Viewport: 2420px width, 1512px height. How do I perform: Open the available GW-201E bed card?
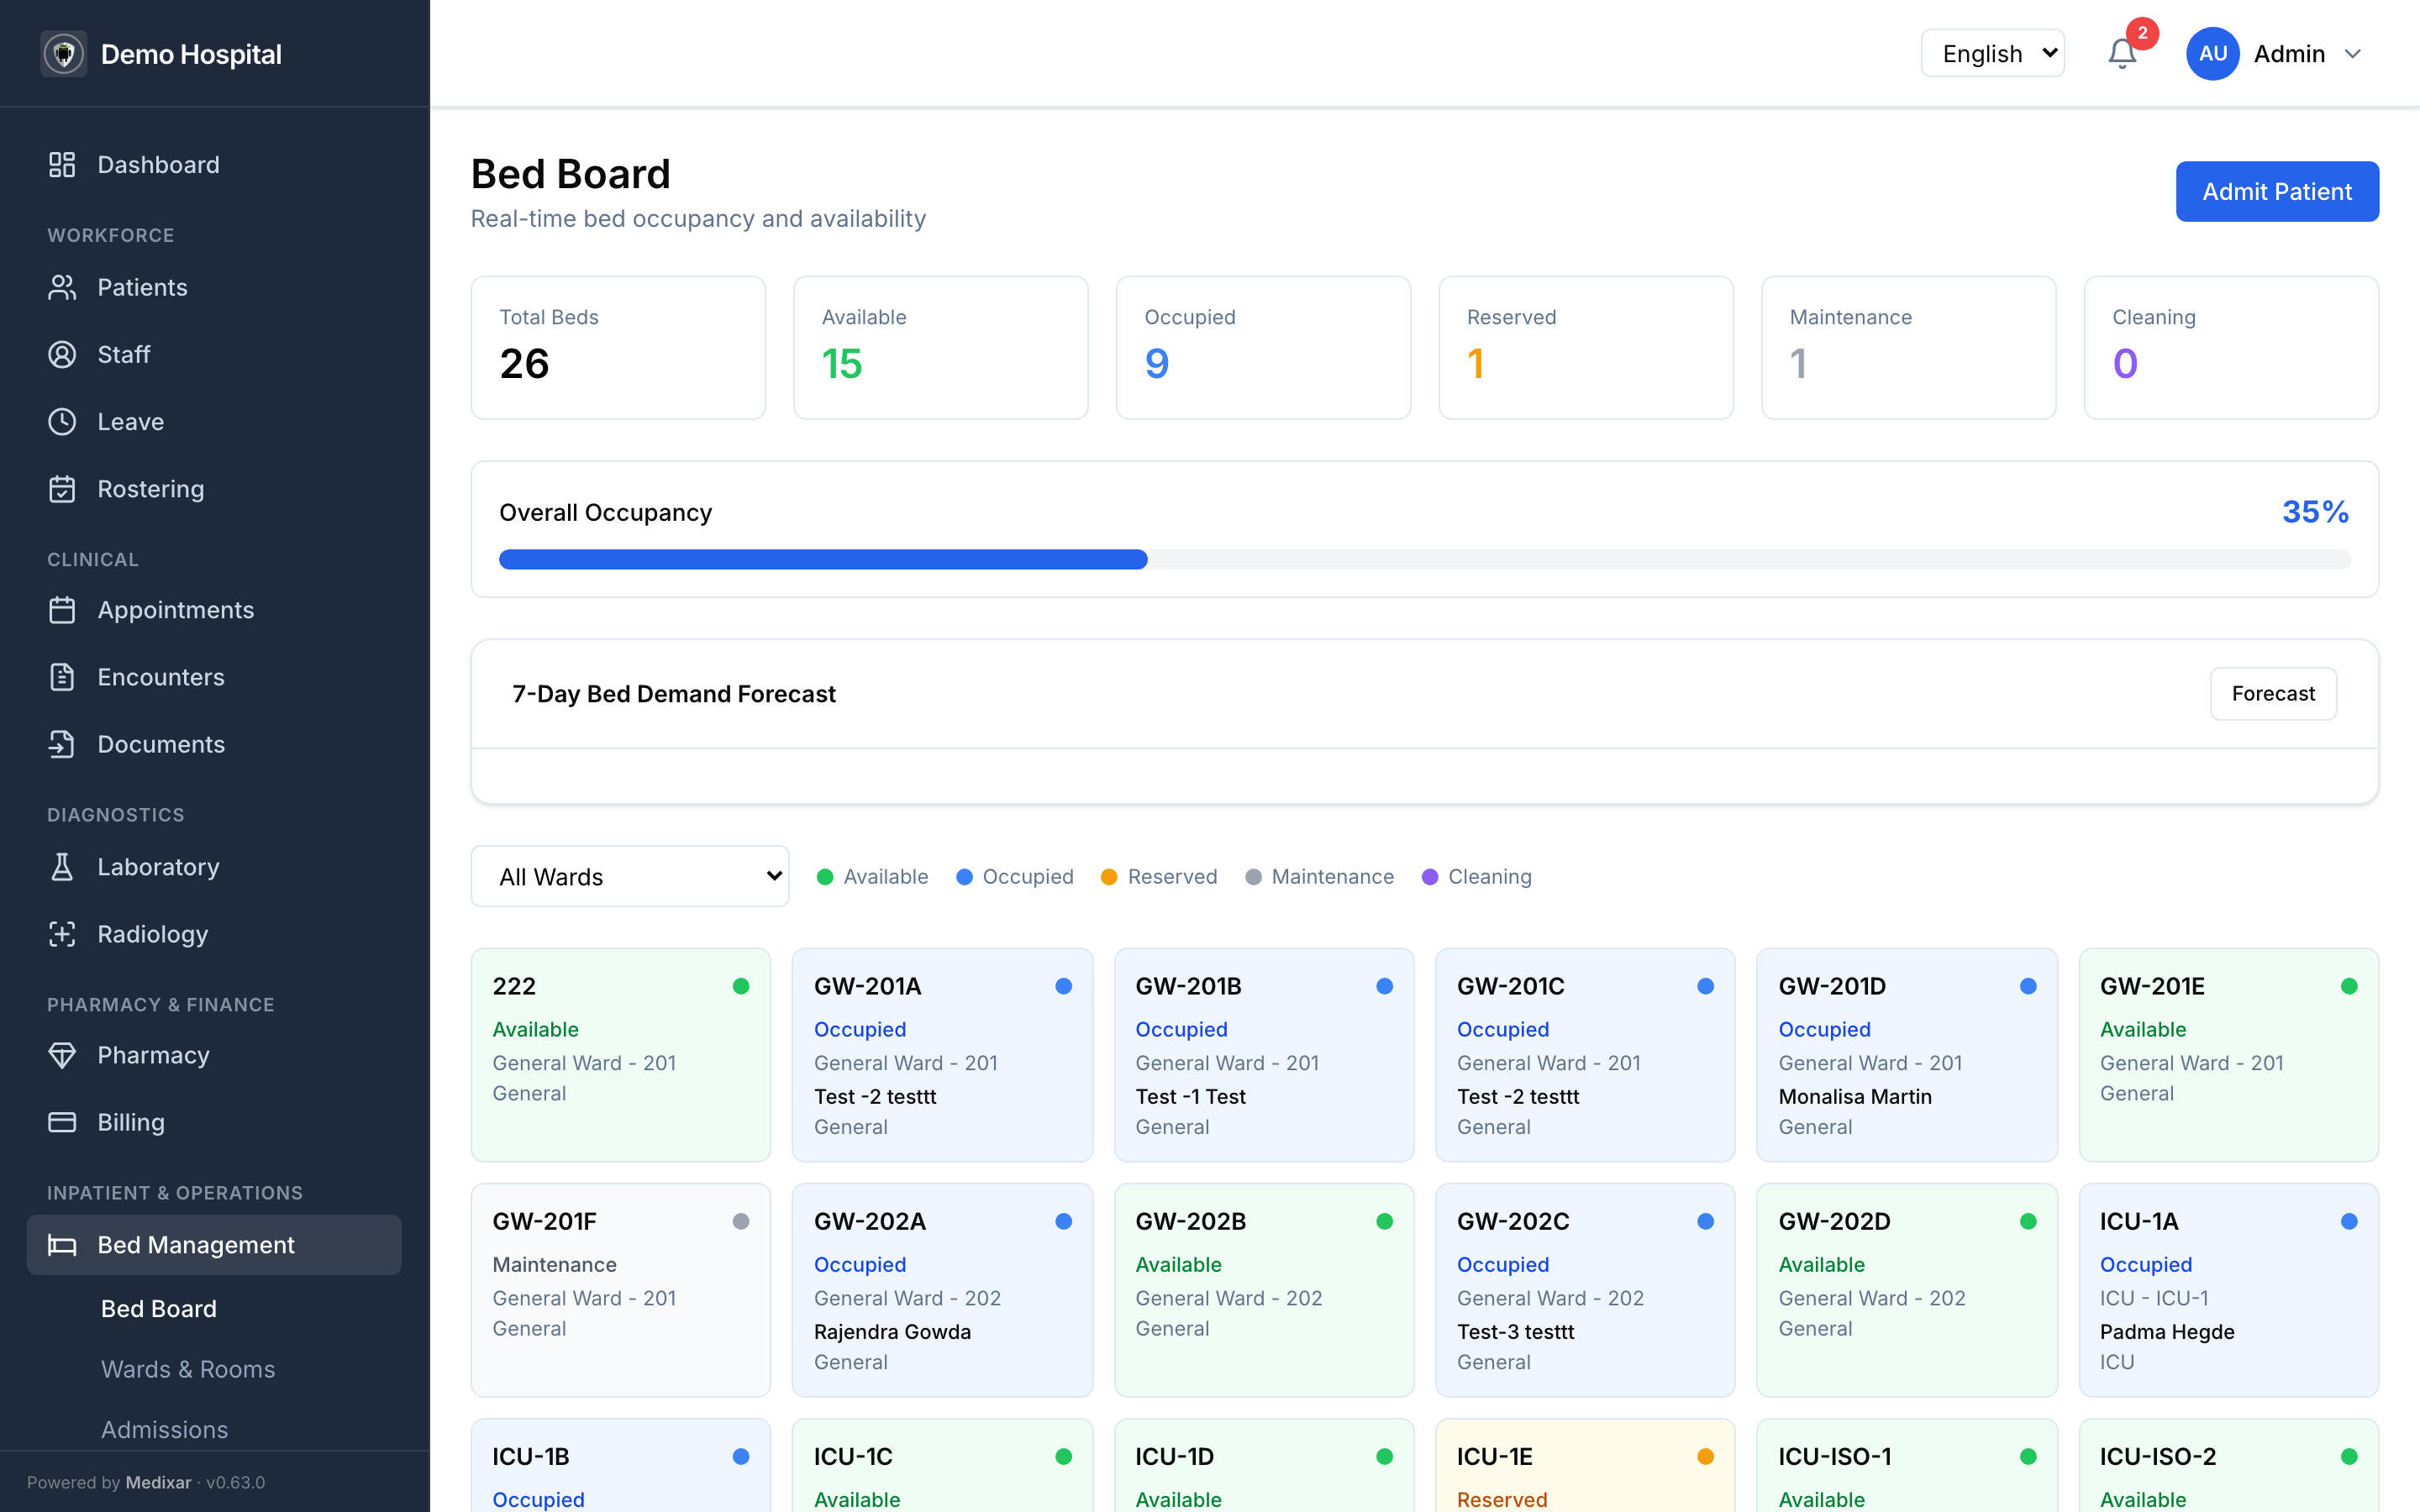pyautogui.click(x=2228, y=1055)
